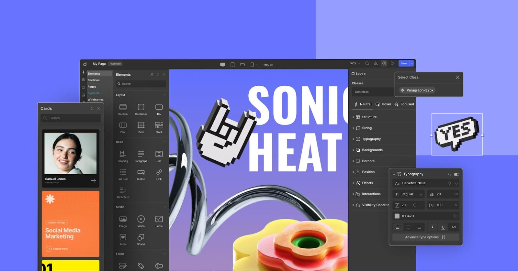Viewport: 518px width, 271px height.
Task: Click the Elements search field
Action: tap(141, 84)
